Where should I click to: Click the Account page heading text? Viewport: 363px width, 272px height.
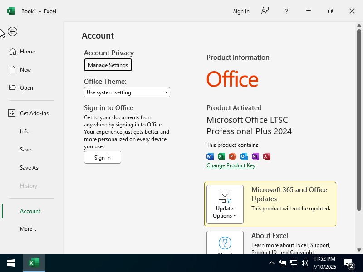tap(98, 36)
